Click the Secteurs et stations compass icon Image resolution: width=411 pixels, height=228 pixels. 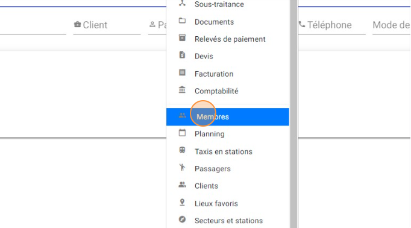pyautogui.click(x=182, y=220)
